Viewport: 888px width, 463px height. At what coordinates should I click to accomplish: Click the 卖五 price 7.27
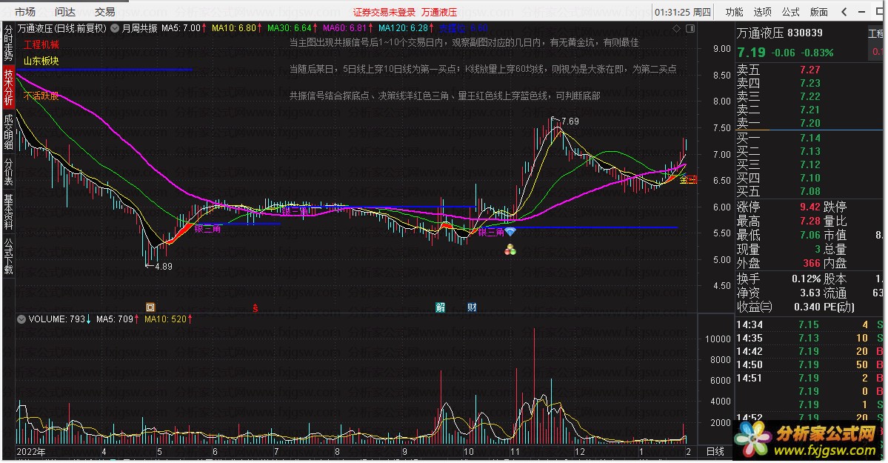click(x=809, y=70)
